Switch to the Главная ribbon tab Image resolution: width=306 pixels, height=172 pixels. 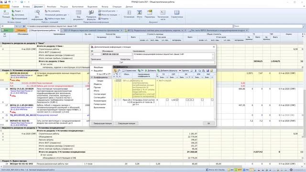point(15,7)
